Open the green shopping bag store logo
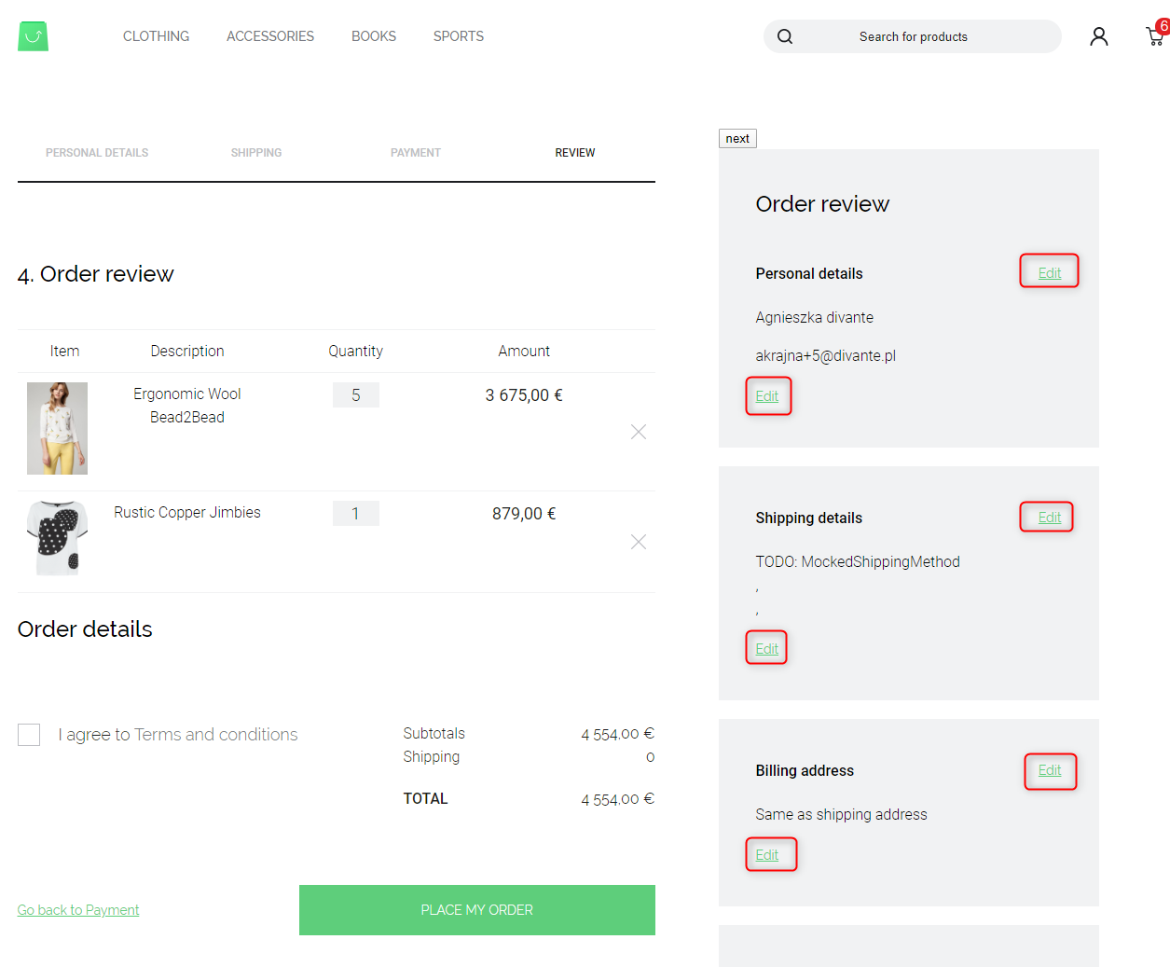 pos(33,35)
